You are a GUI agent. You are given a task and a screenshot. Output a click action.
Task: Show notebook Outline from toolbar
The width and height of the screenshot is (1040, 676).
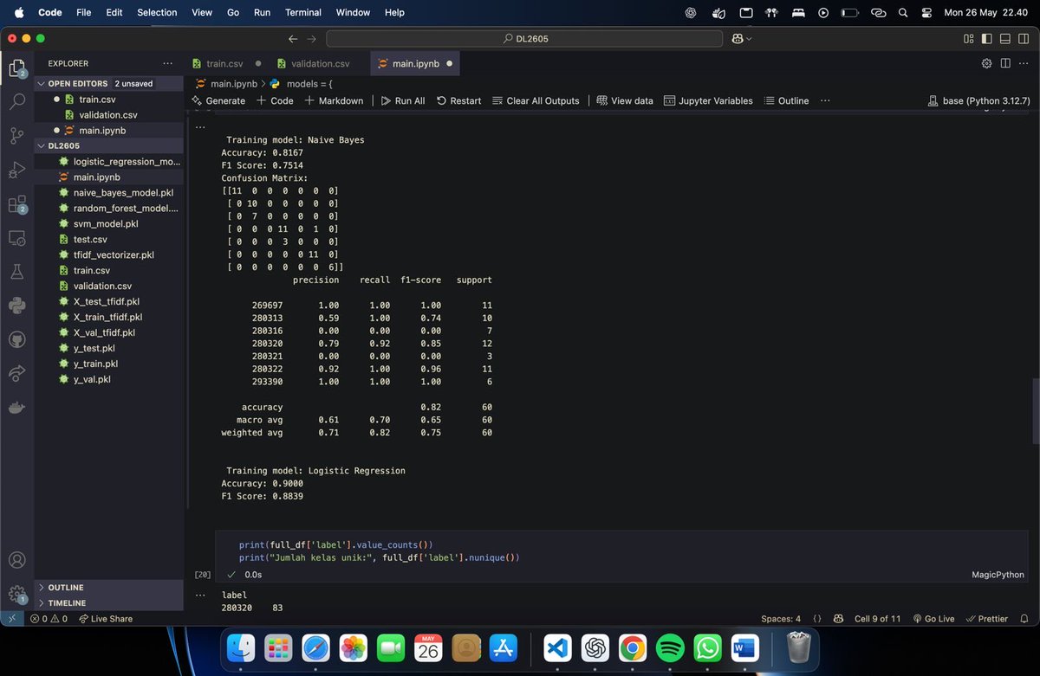[x=786, y=100]
